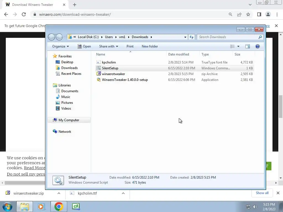283x212 pixels.
Task: Open the Documents library
Action: (x=70, y=91)
